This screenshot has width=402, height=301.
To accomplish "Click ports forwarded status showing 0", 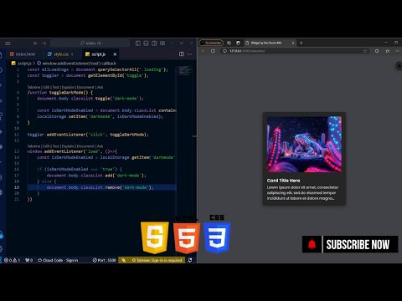I will (x=28, y=260).
